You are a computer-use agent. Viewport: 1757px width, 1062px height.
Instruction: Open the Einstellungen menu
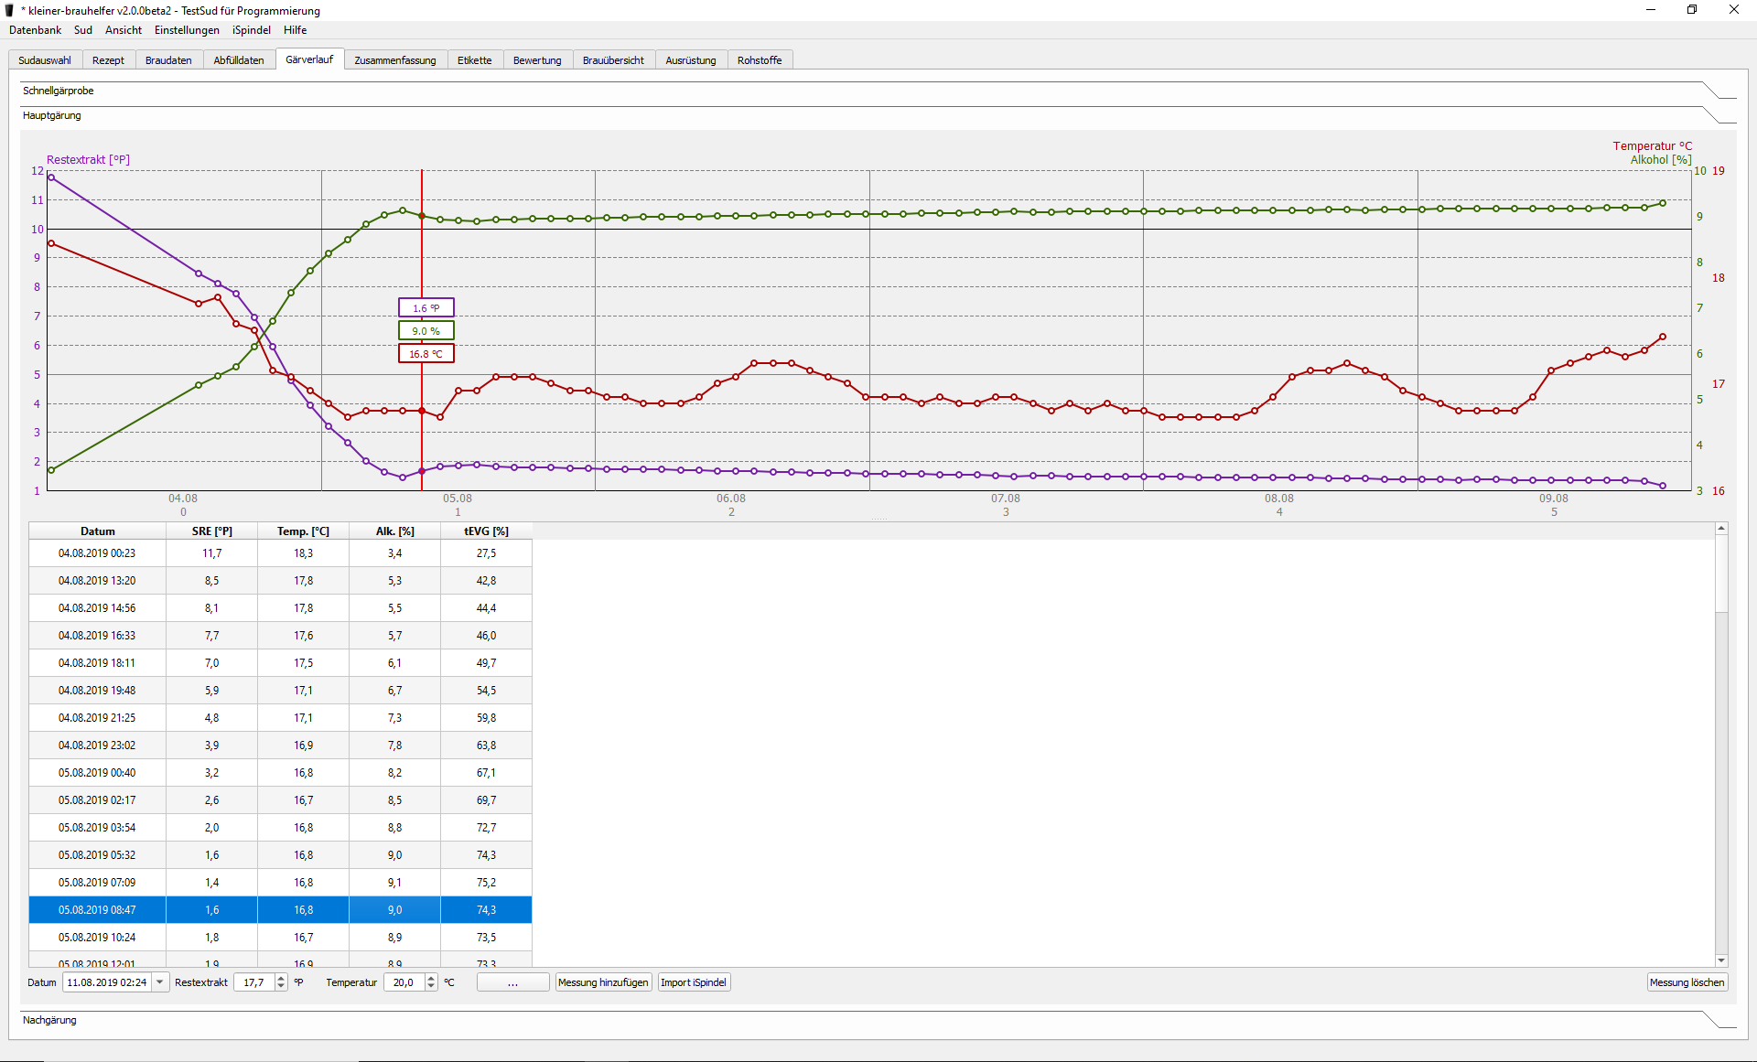[187, 30]
